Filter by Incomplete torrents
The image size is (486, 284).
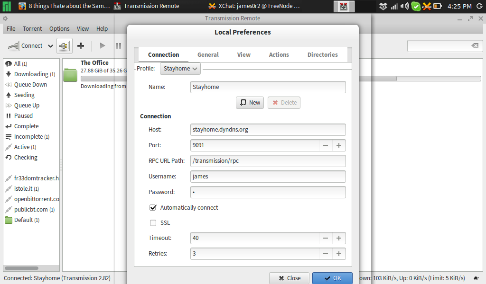(x=27, y=137)
